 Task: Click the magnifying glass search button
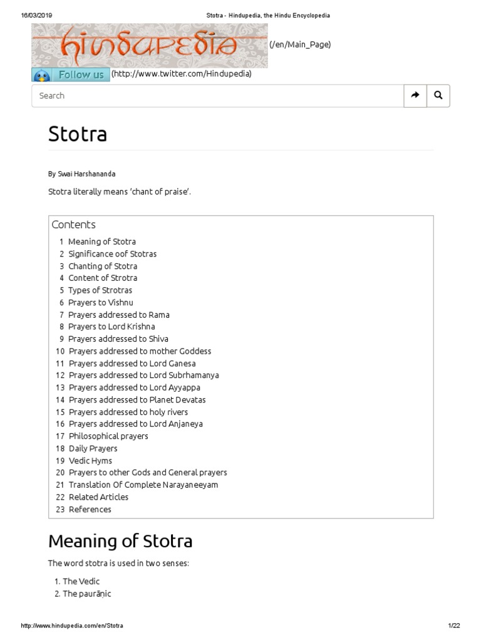[438, 95]
